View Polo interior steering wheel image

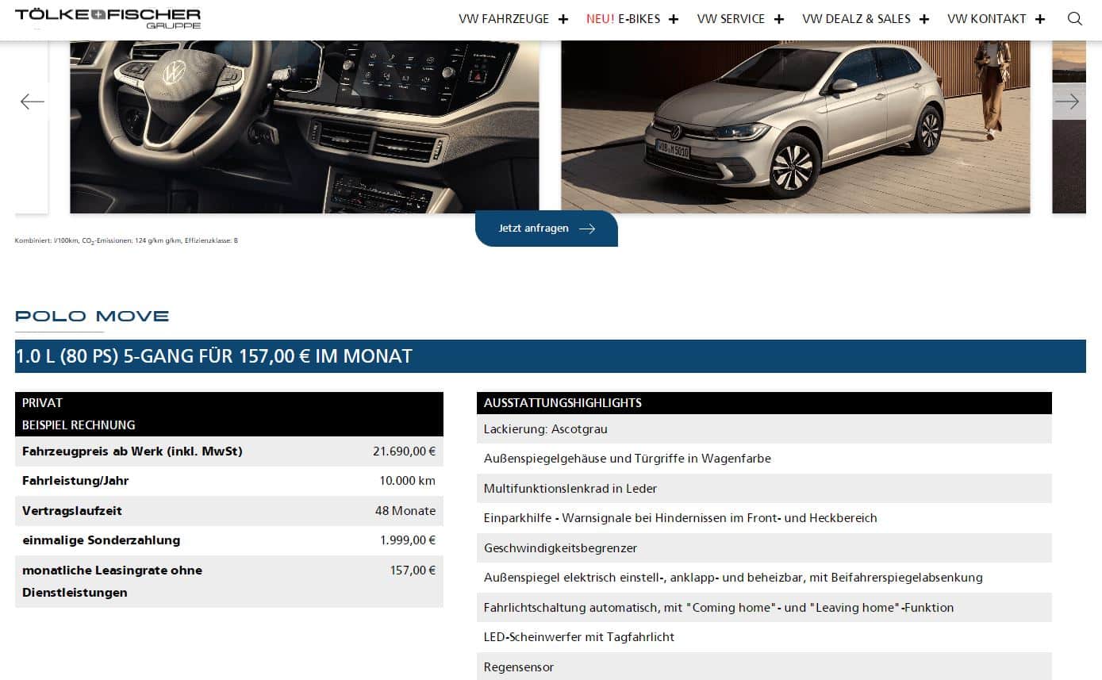tap(305, 127)
